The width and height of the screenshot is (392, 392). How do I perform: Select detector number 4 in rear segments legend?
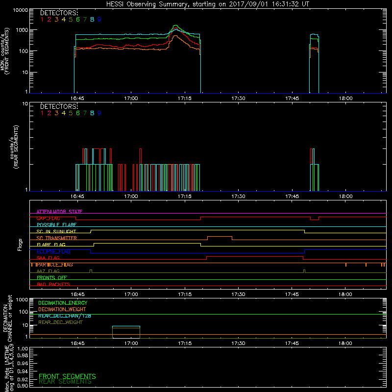coord(64,113)
